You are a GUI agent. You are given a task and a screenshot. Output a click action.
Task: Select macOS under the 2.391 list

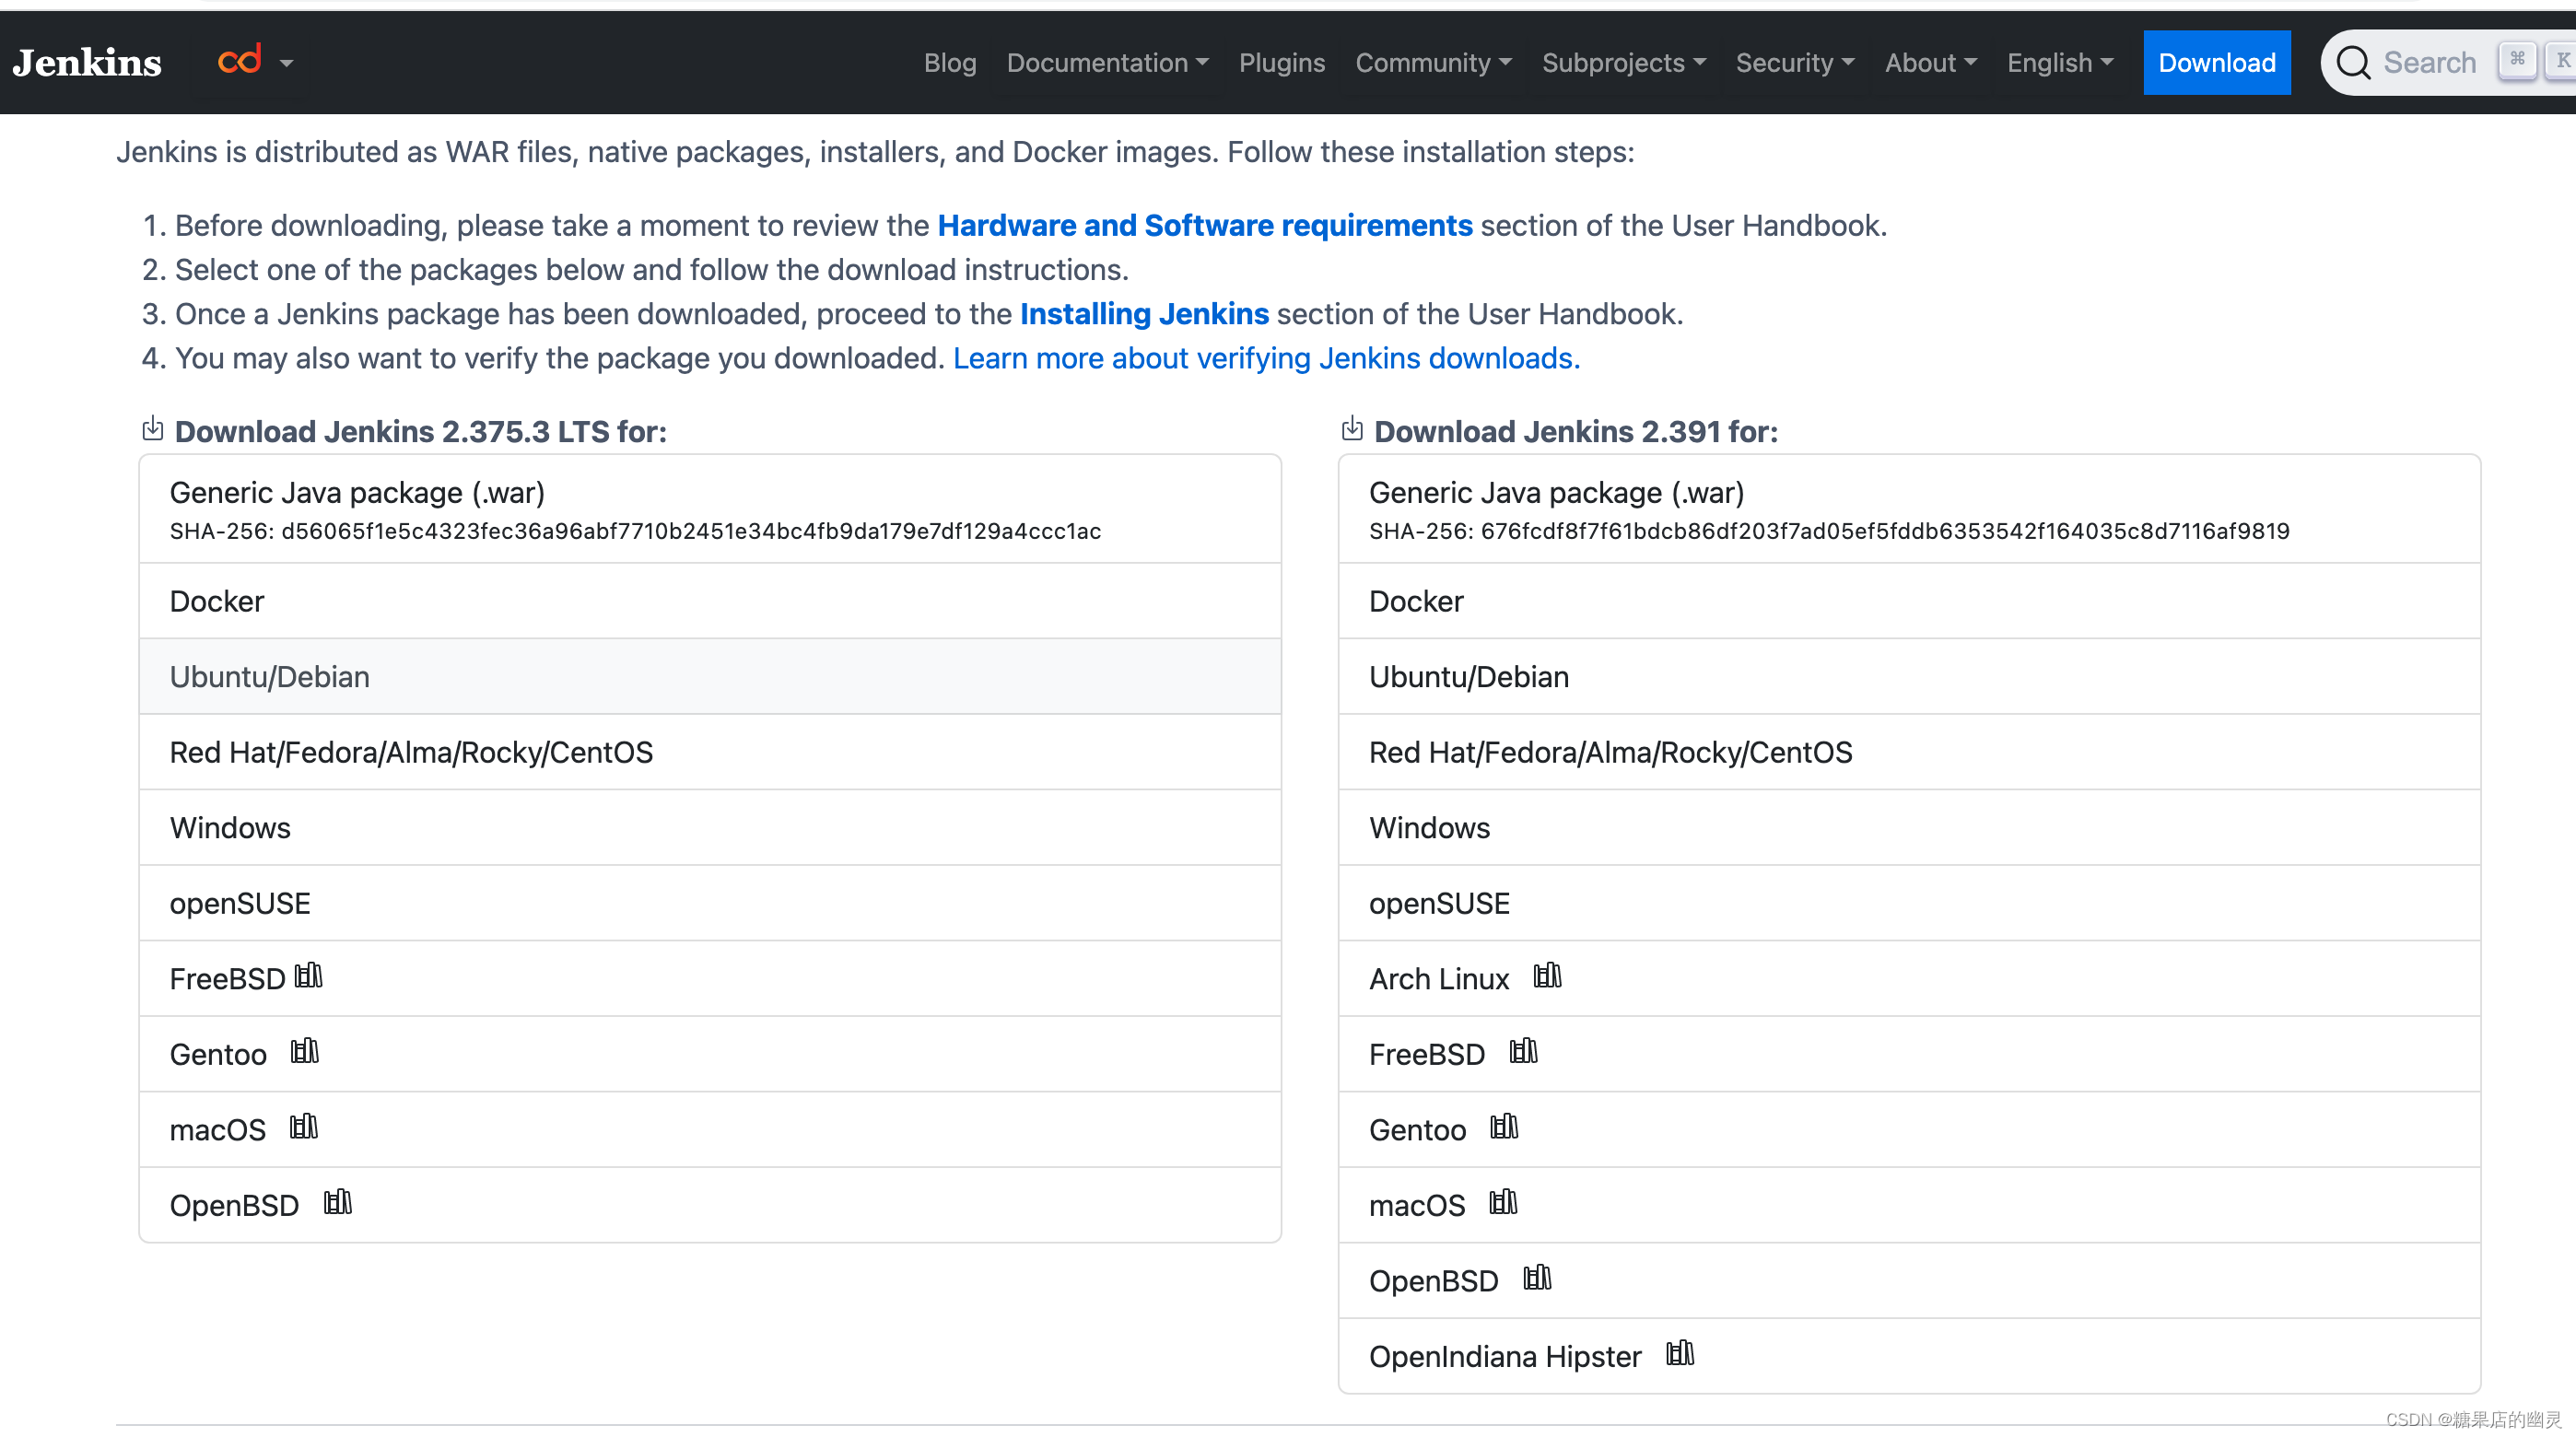(1909, 1205)
